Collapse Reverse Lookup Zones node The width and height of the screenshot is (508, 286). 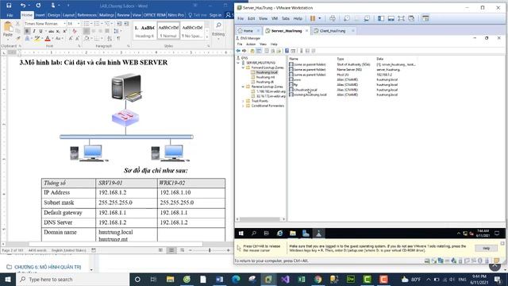point(243,87)
